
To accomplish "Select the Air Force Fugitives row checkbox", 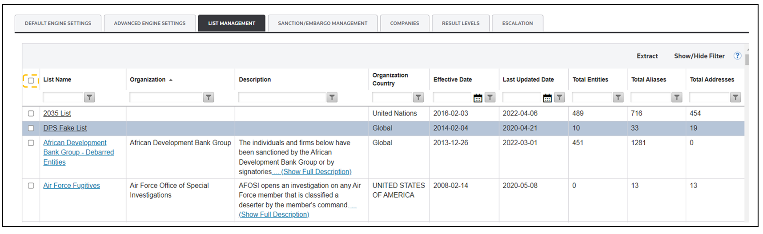I will click(31, 186).
